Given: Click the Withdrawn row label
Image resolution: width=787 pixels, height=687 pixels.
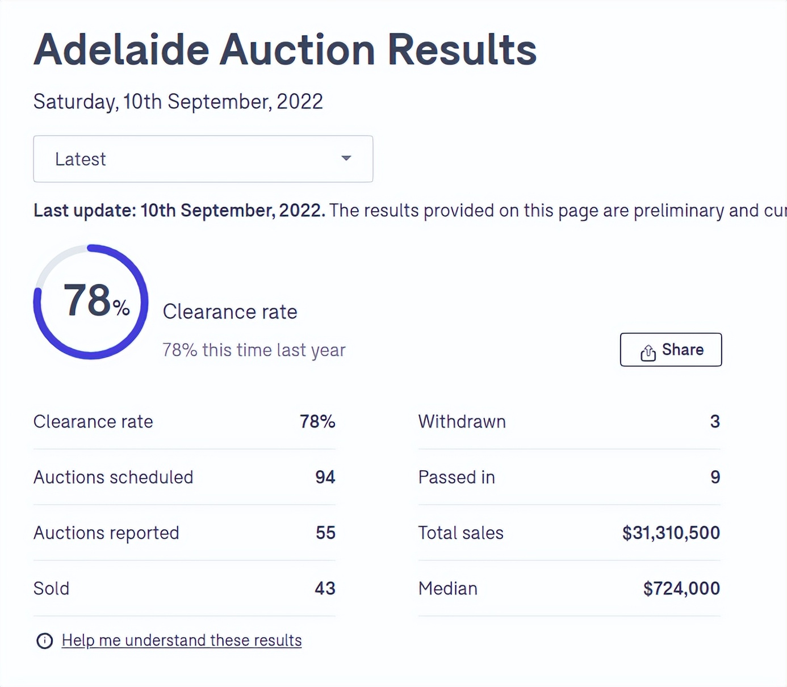Looking at the screenshot, I should point(462,421).
